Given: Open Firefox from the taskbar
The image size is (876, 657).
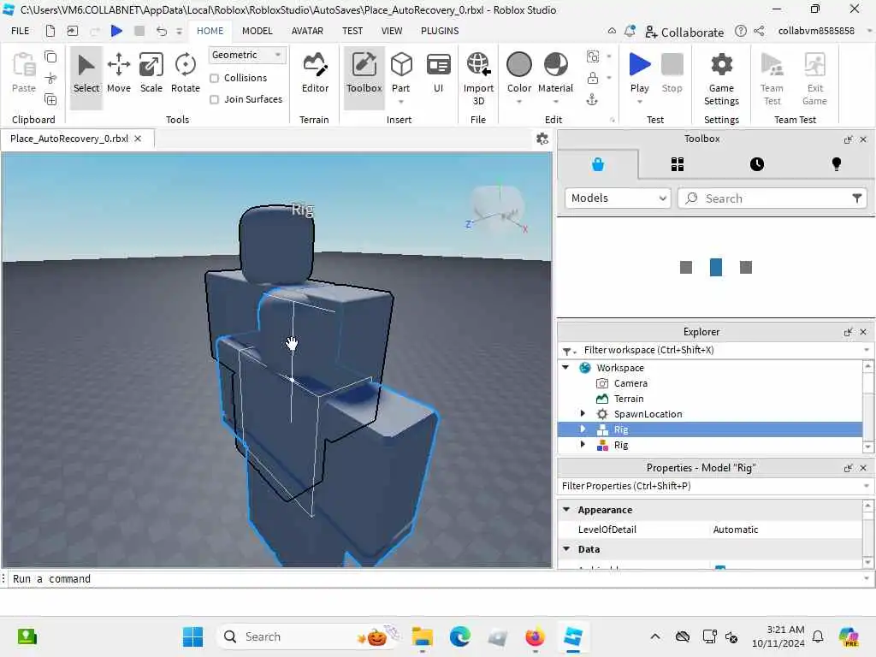Looking at the screenshot, I should click(x=535, y=636).
